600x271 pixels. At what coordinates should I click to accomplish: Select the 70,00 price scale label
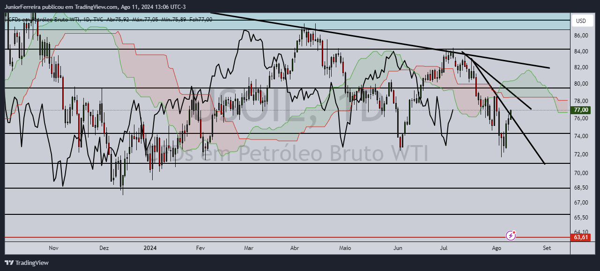coord(581,173)
